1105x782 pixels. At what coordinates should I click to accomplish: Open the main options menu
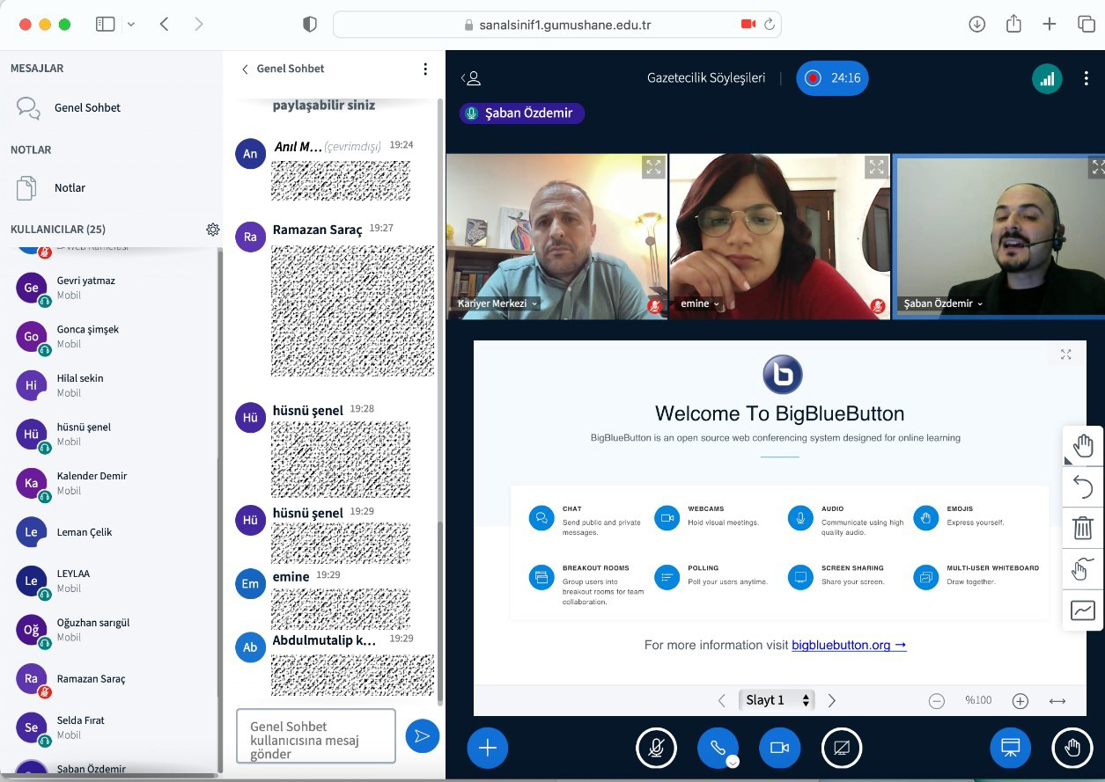1087,78
